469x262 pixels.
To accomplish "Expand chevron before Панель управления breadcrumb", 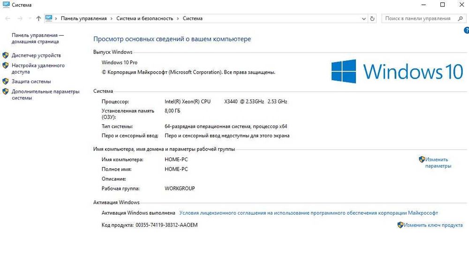I will coord(56,19).
